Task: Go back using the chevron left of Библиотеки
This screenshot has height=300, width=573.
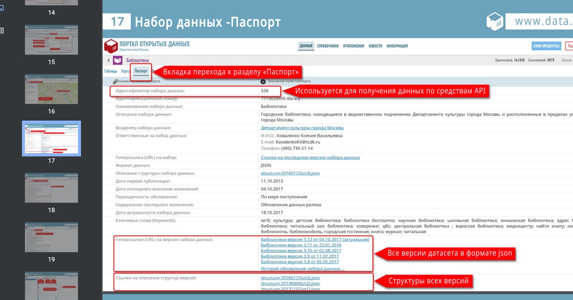Action: [x=108, y=60]
